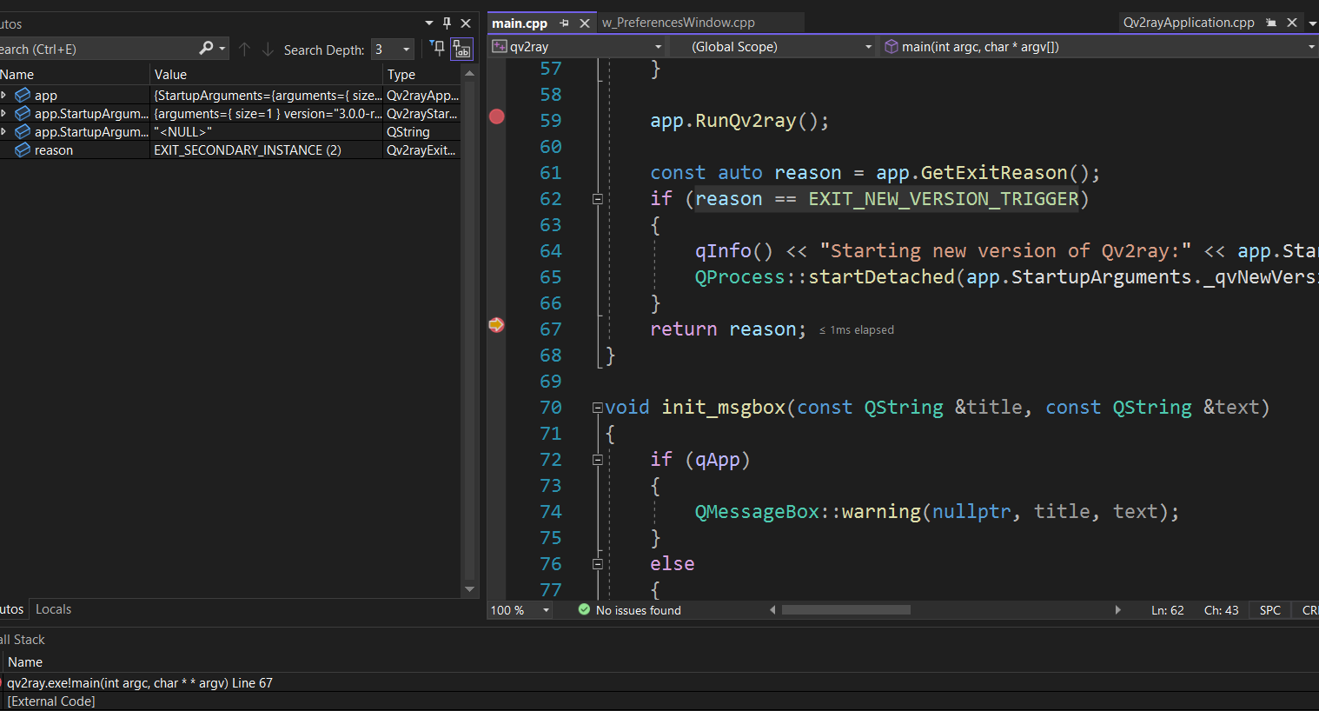
Task: Switch to the Locals tab
Action: [x=53, y=609]
